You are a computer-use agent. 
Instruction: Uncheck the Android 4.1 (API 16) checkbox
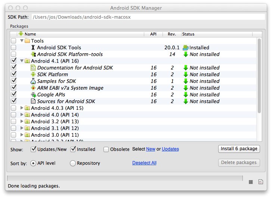pos(13,61)
